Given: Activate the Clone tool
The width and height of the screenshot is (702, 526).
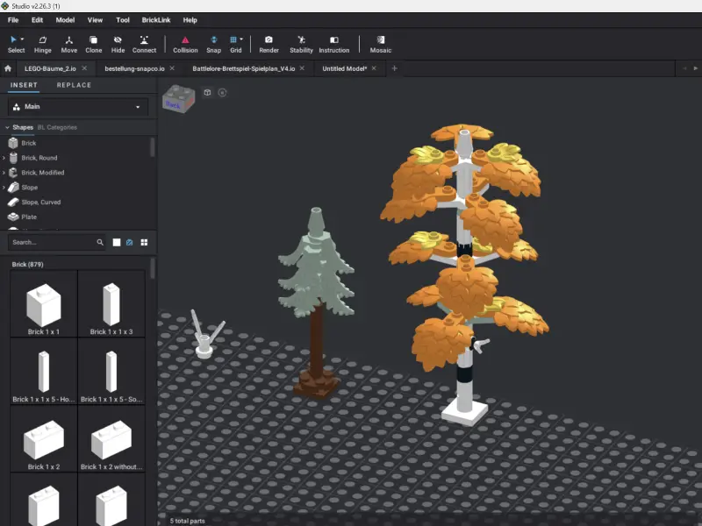Looking at the screenshot, I should 94,44.
